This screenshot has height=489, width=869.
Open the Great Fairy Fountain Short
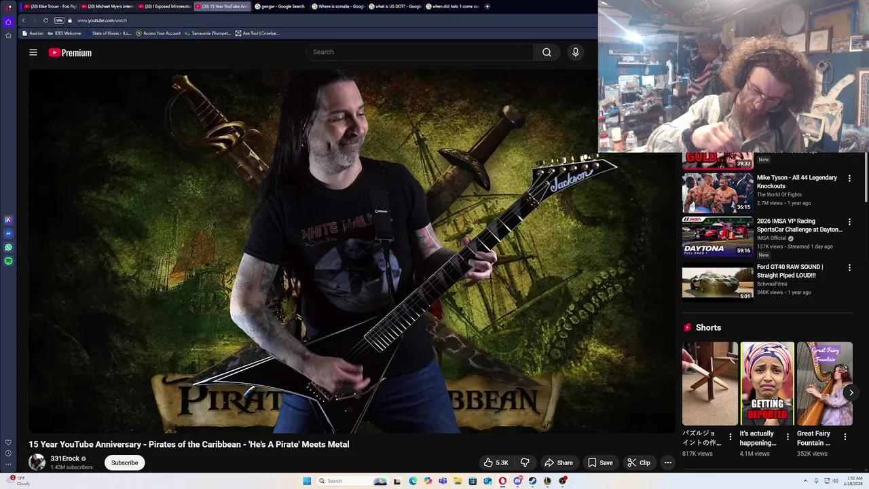pyautogui.click(x=825, y=384)
